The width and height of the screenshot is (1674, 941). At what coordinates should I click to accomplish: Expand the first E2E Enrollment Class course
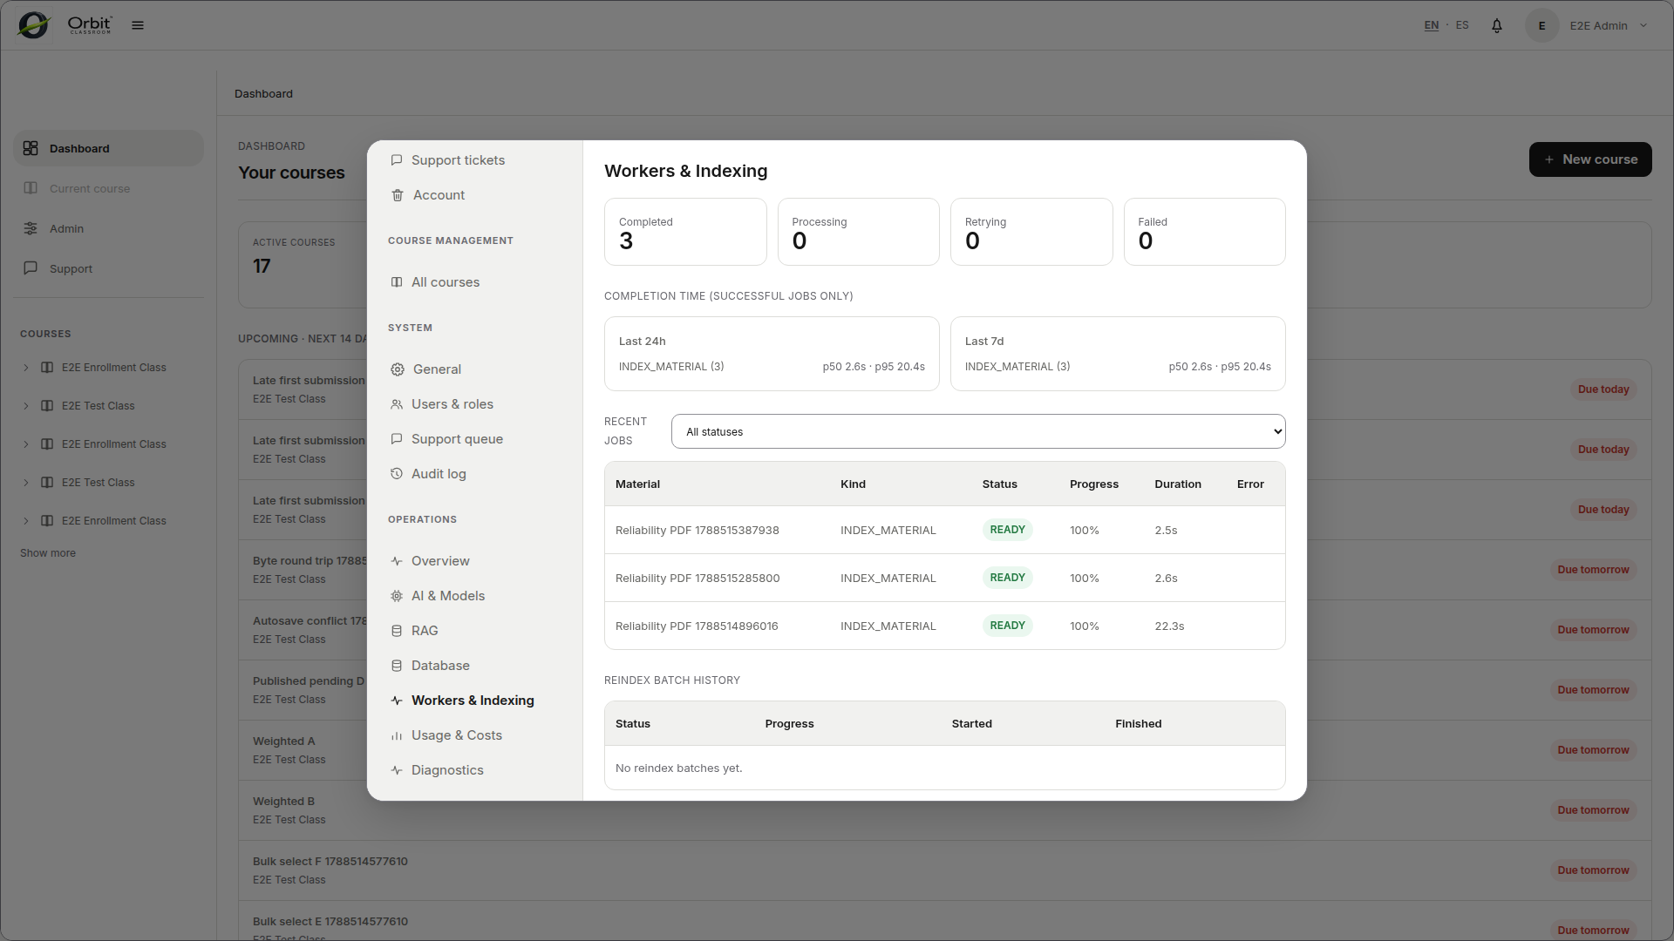click(x=26, y=368)
